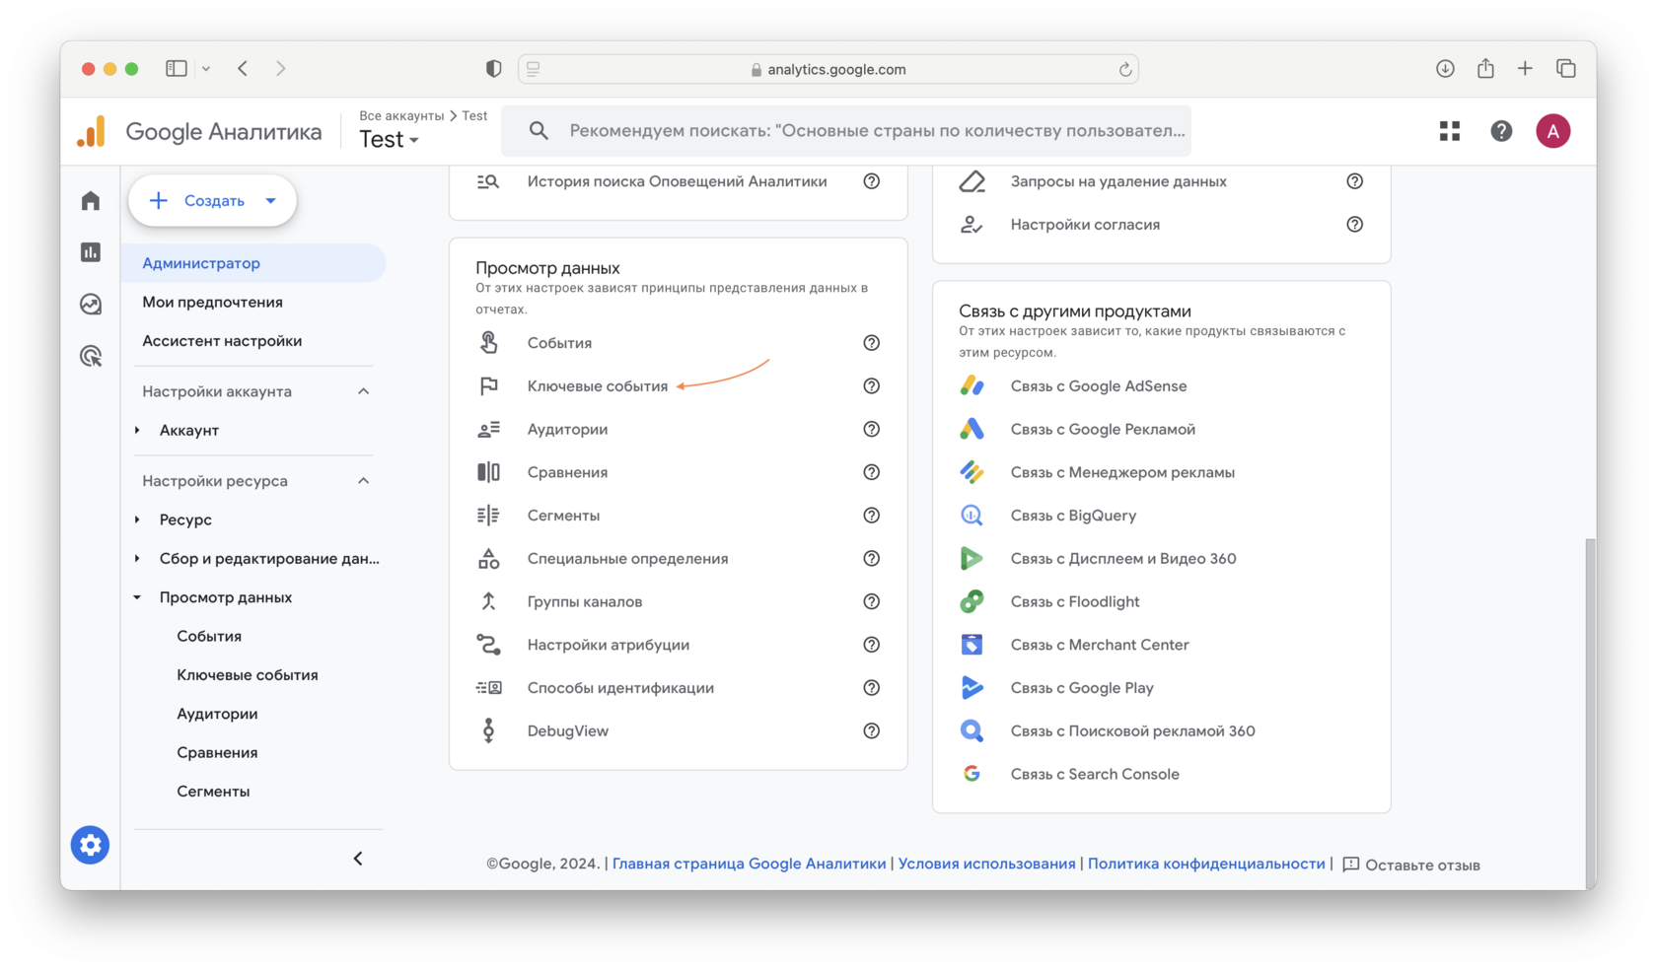This screenshot has height=970, width=1657.
Task: Click the blue Admin gear icon
Action: point(90,845)
